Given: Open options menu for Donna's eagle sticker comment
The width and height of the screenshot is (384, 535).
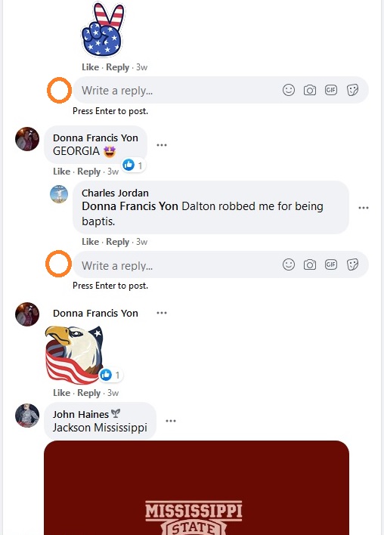Looking at the screenshot, I should [162, 313].
